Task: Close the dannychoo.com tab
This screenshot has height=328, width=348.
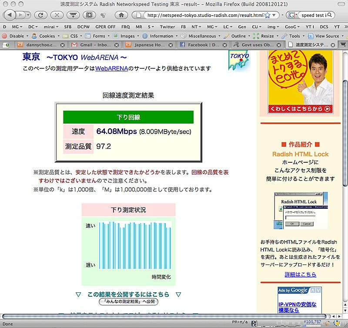Action: coord(63,45)
